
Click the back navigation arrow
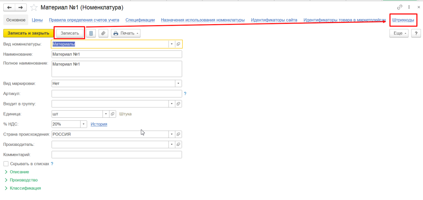[10, 7]
